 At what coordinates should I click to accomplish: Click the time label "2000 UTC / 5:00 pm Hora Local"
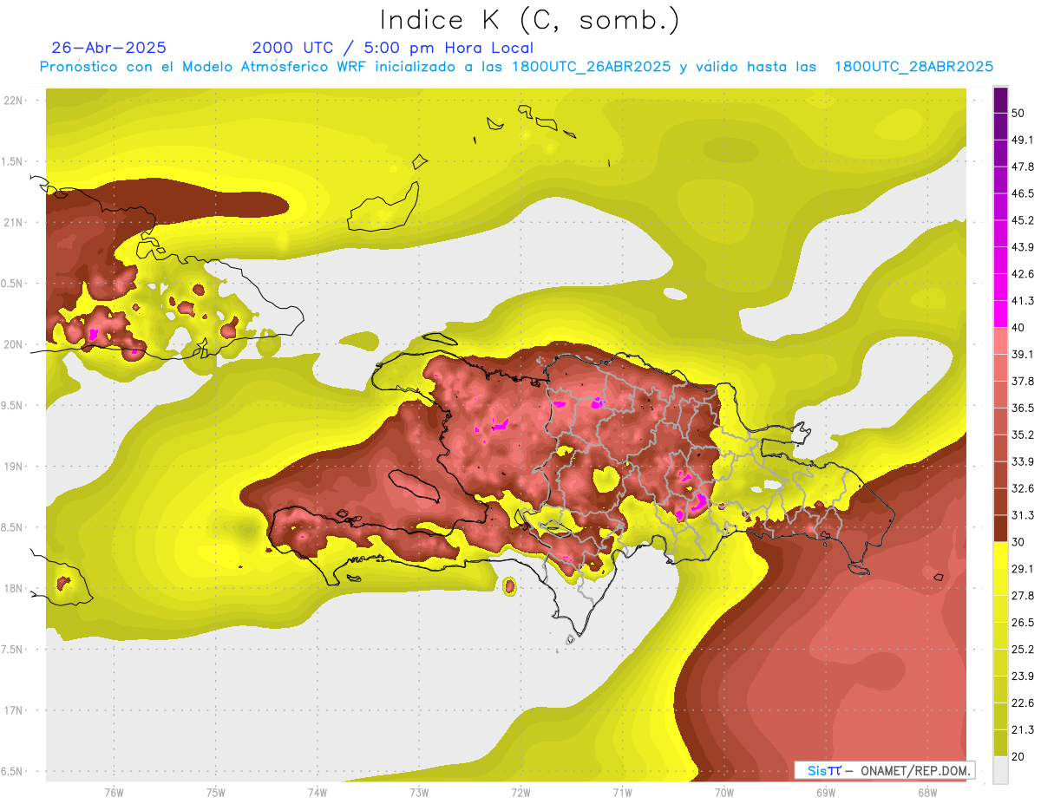[x=393, y=48]
